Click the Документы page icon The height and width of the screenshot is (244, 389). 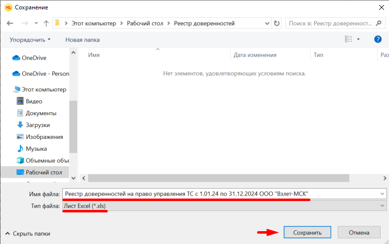(x=20, y=113)
